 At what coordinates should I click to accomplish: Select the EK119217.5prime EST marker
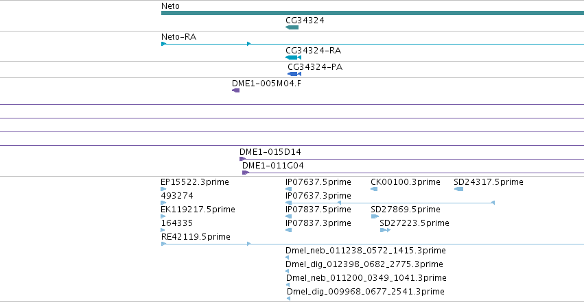(x=163, y=216)
